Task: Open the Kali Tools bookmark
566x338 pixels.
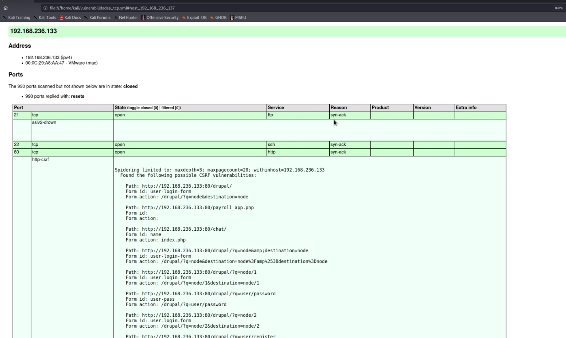Action: pos(45,18)
